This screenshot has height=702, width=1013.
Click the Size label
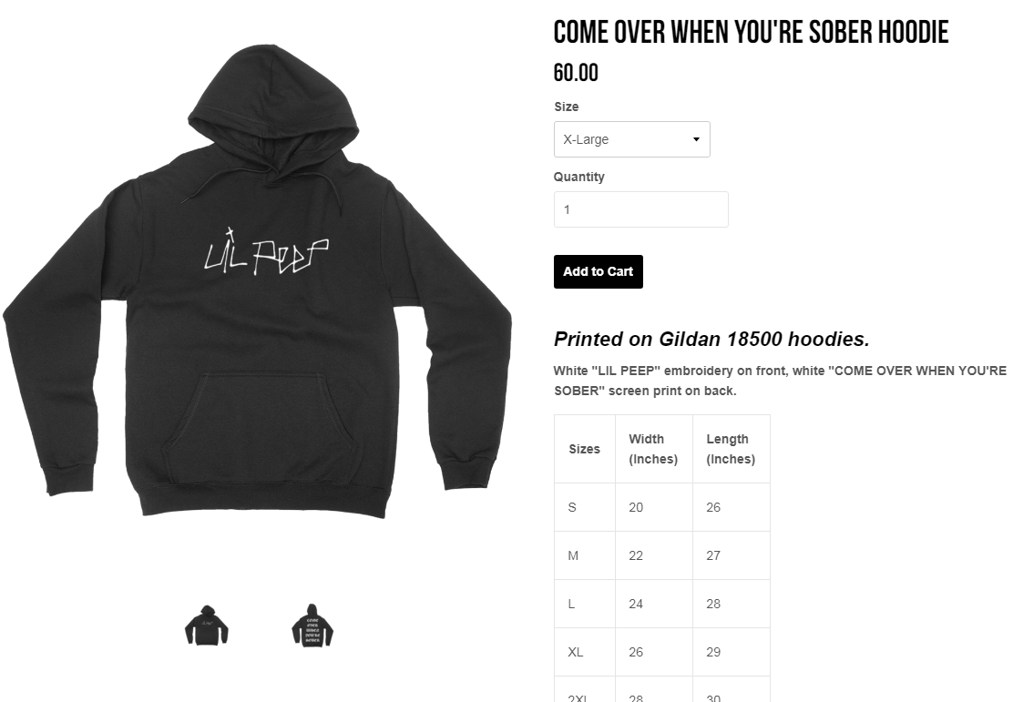[566, 107]
